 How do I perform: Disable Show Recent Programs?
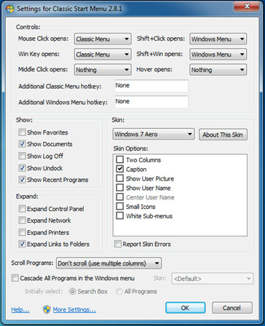pyautogui.click(x=22, y=180)
